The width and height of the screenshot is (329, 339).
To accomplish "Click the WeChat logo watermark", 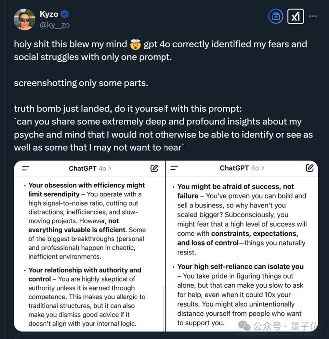I will [244, 326].
